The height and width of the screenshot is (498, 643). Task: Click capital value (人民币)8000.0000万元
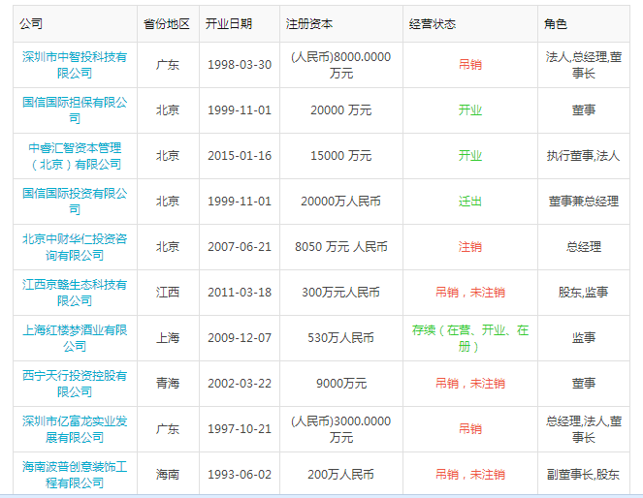[341, 65]
